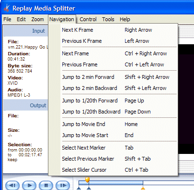Click the Audio: label

[15, 90]
